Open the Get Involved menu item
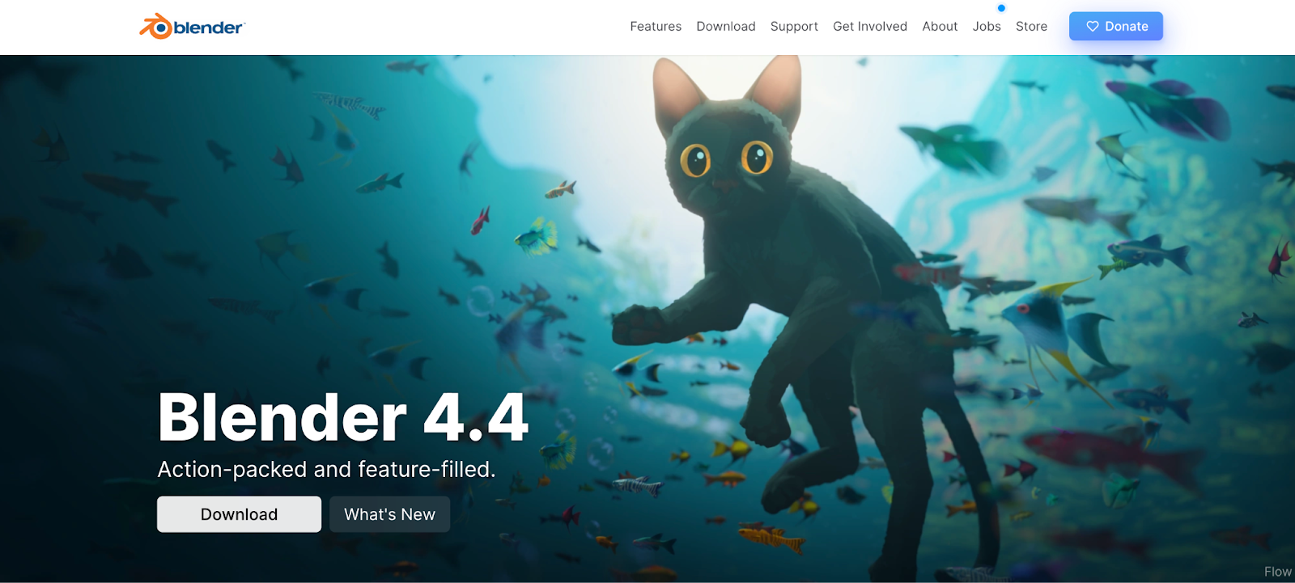The height and width of the screenshot is (583, 1295). pos(870,27)
